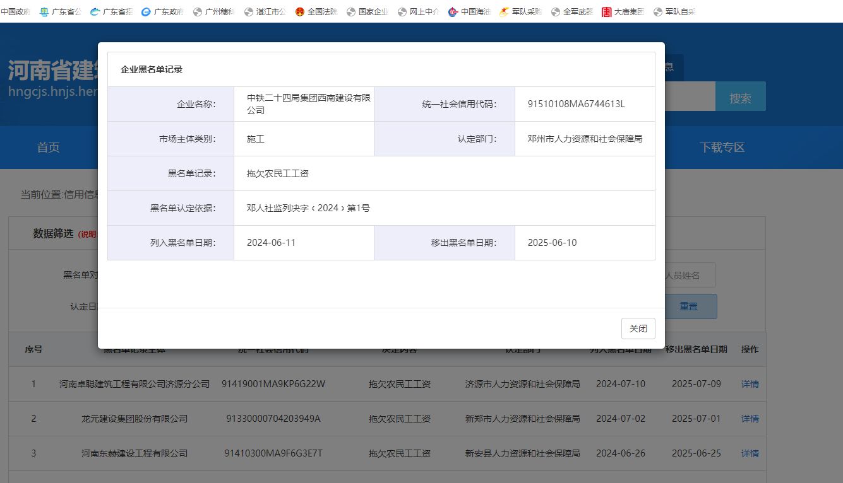This screenshot has height=483, width=843.
Task: Click 新安县人力资源和社会保障局 cell
Action: 523,453
